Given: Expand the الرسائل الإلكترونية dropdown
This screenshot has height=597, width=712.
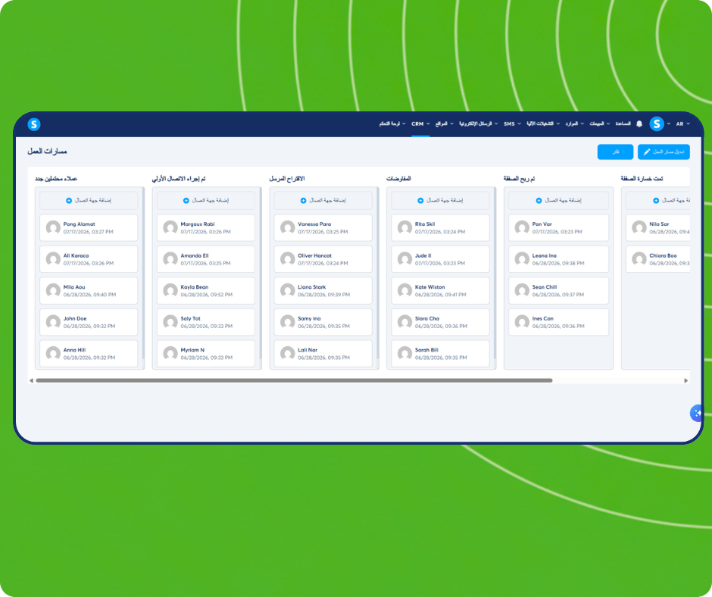Looking at the screenshot, I should tap(478, 124).
